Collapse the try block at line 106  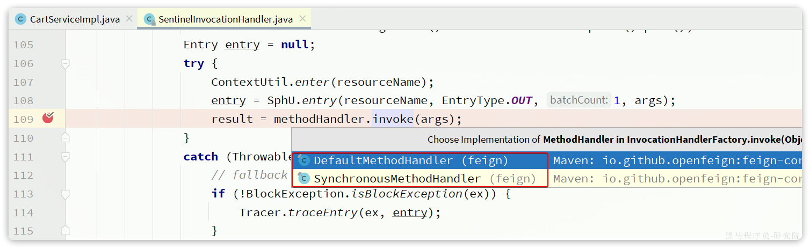66,64
